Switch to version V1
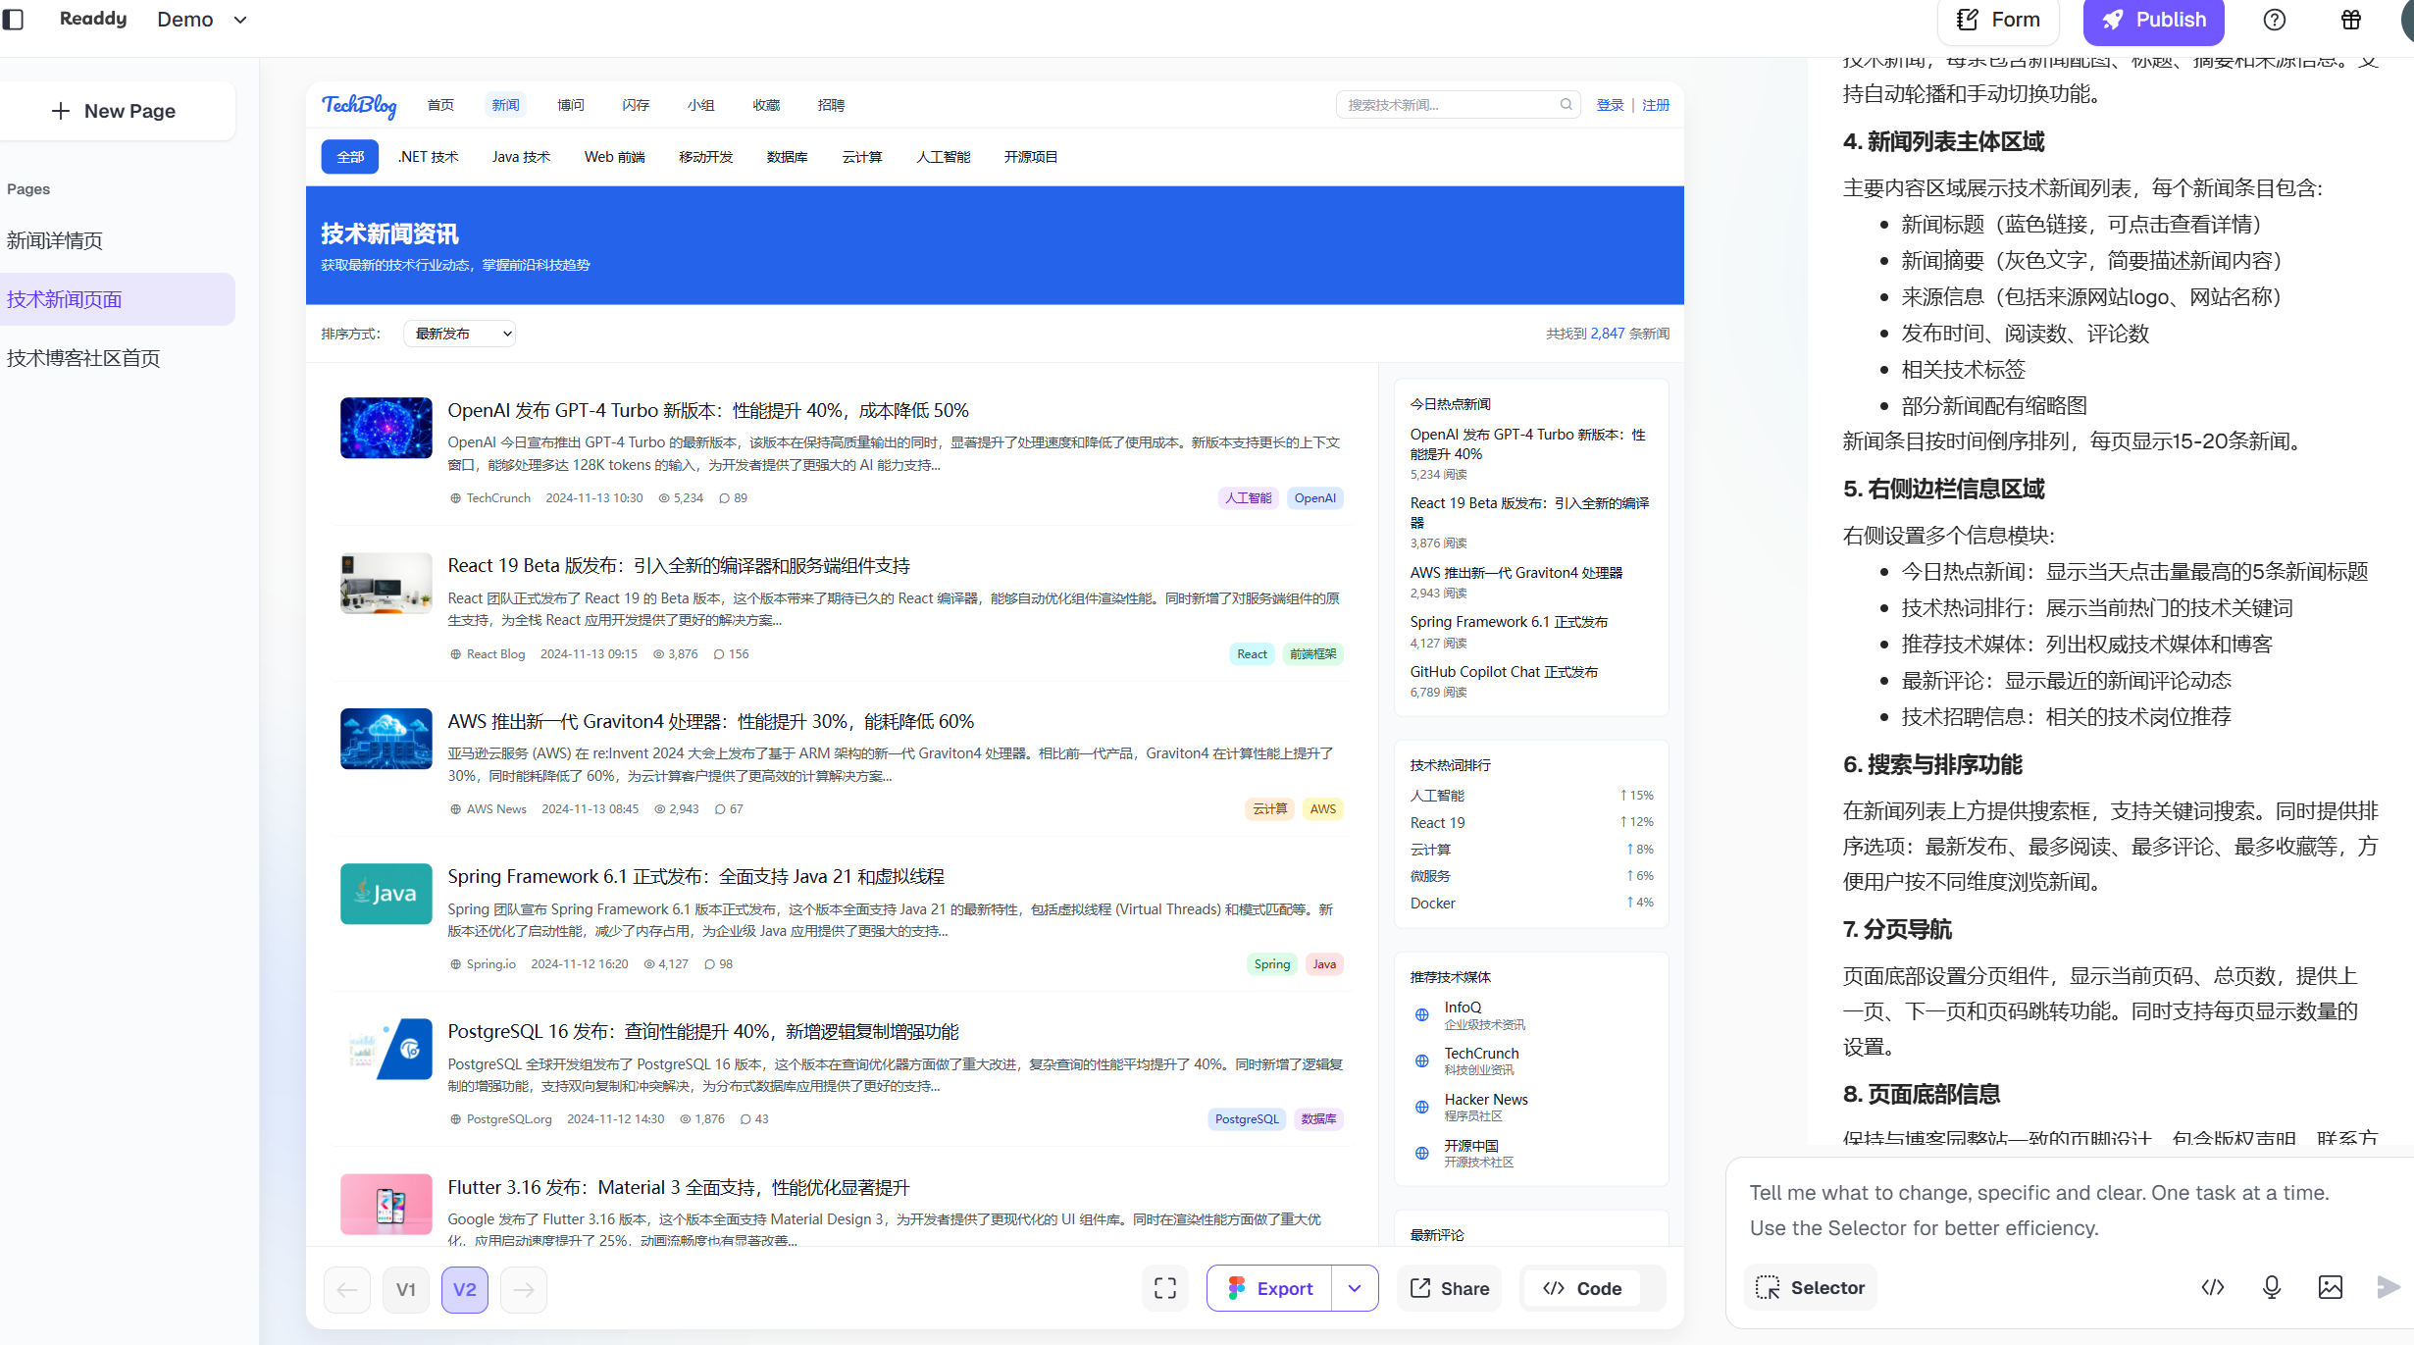Image resolution: width=2414 pixels, height=1345 pixels. tap(405, 1289)
